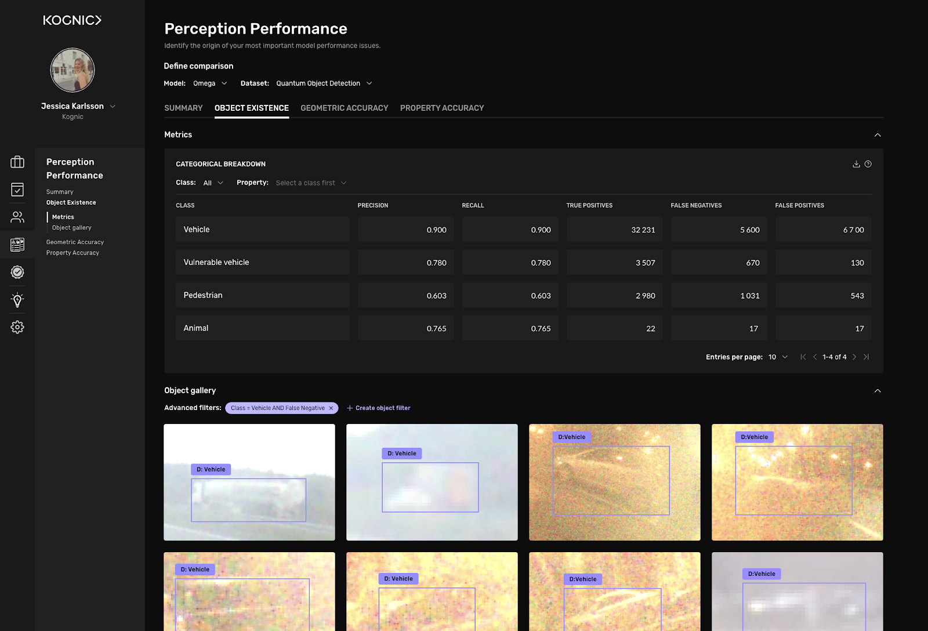Open Geometric Accuracy in sidebar navigation
Screen dimensions: 928x631
(x=75, y=242)
